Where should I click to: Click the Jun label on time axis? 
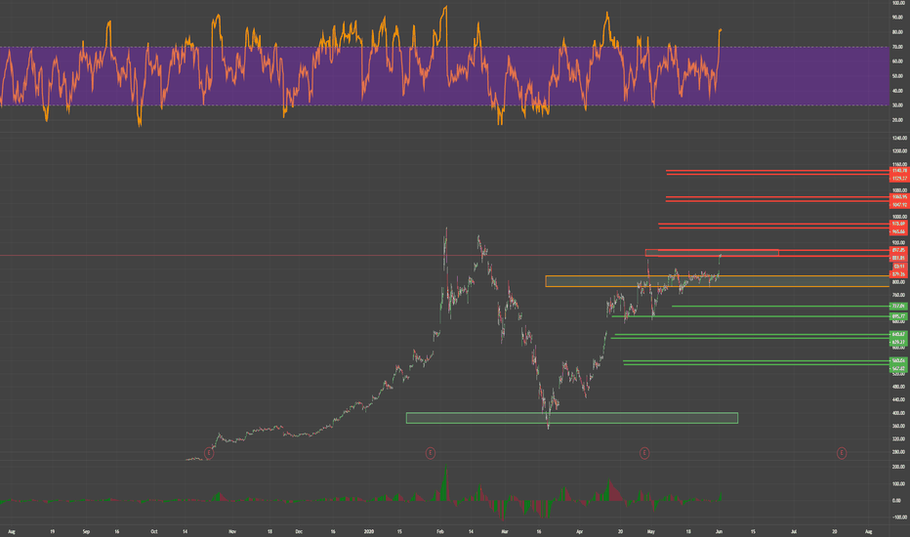(x=719, y=531)
